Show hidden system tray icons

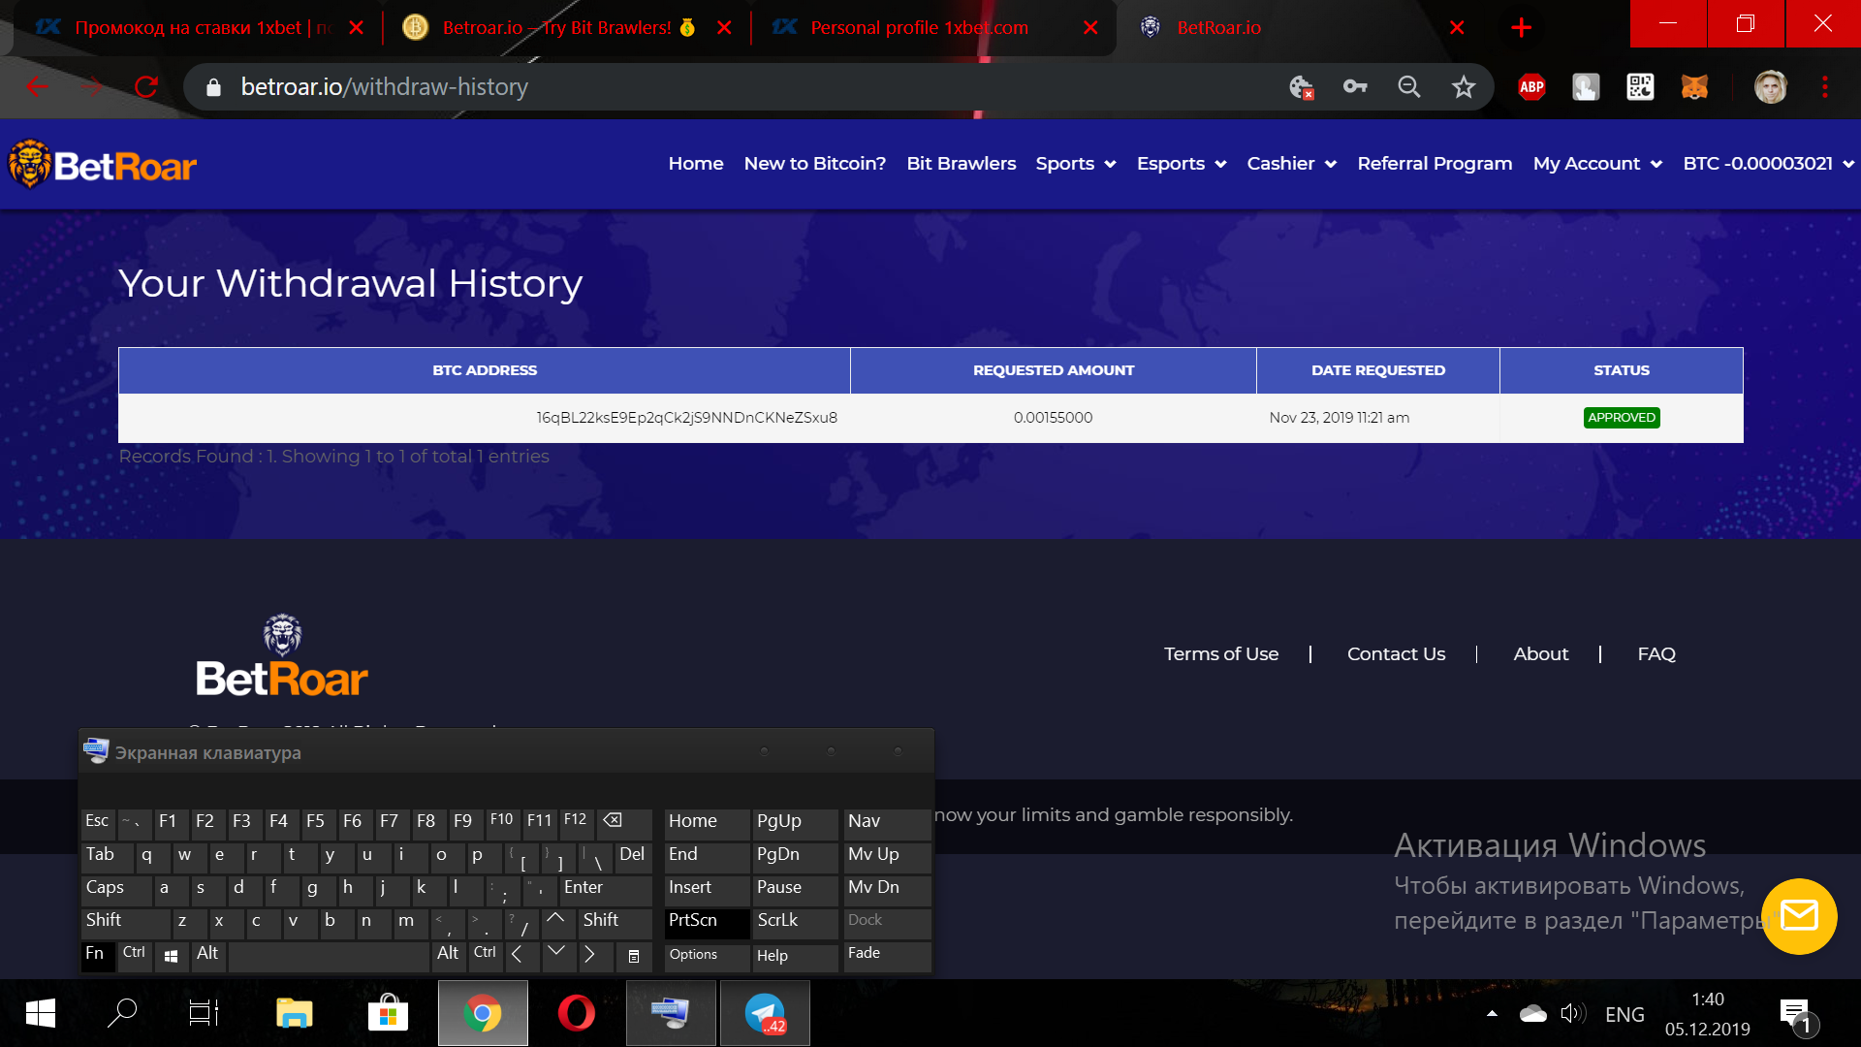coord(1492,1014)
